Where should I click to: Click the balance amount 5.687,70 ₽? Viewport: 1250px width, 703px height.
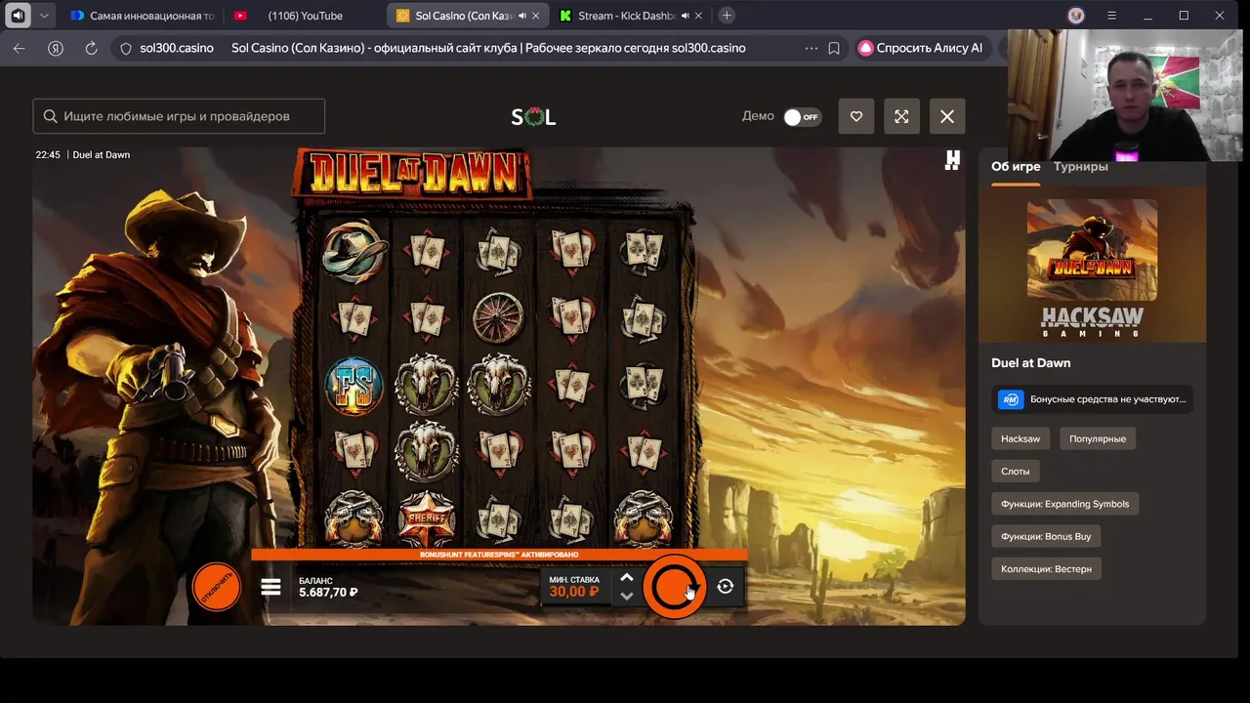point(328,592)
